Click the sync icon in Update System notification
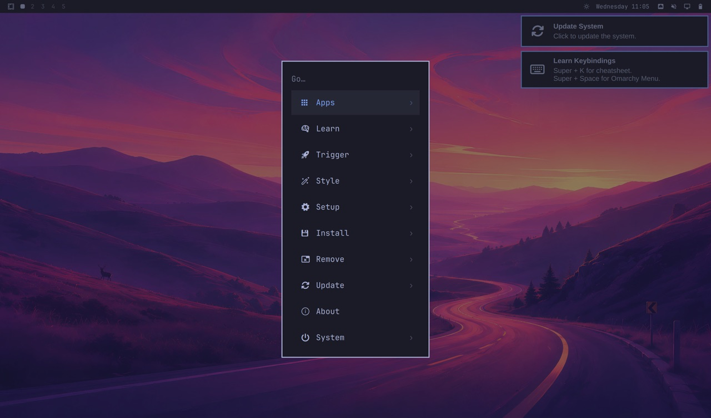This screenshot has height=418, width=711. [x=537, y=31]
